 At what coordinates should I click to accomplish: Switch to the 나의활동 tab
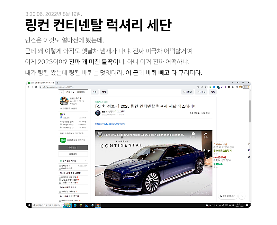(81, 92)
